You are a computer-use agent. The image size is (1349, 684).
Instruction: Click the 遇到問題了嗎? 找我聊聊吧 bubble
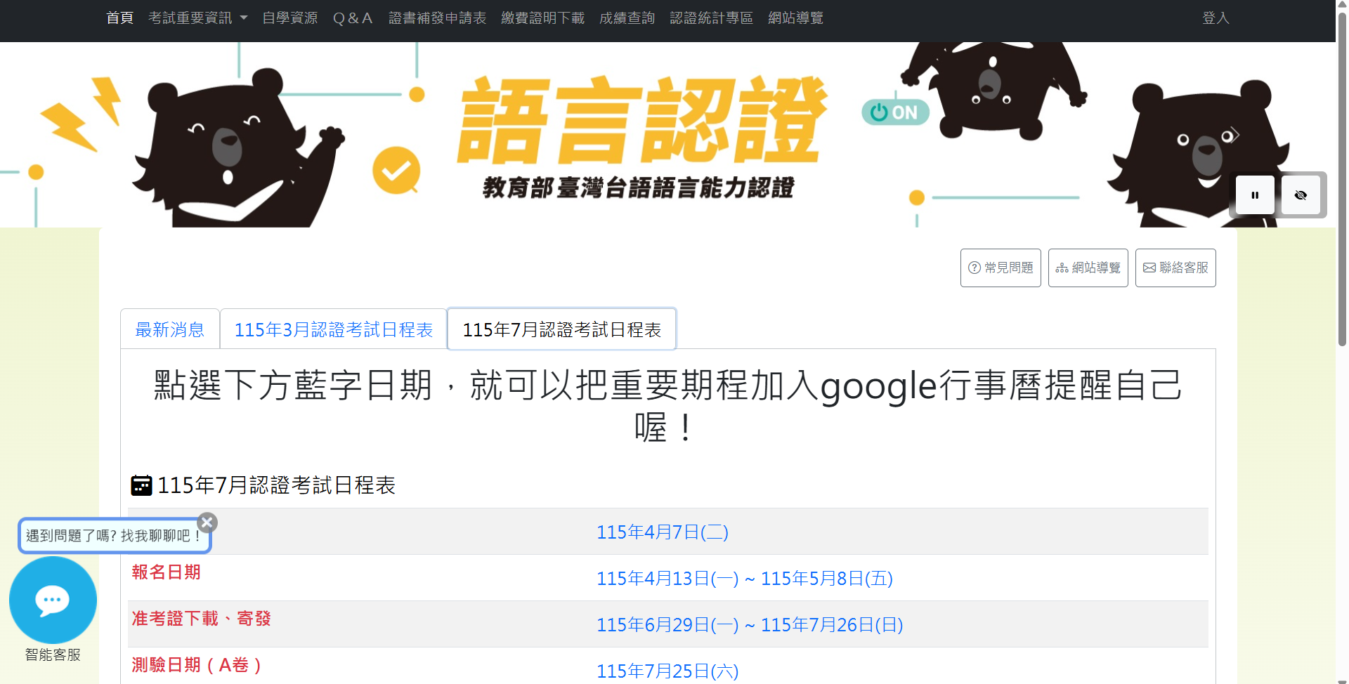click(x=114, y=536)
